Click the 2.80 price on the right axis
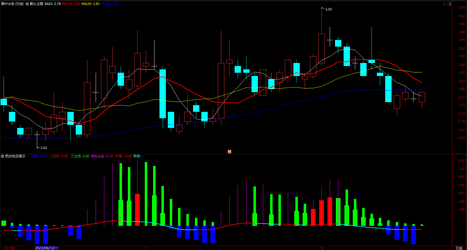Image resolution: width=467 pixels, height=250 pixels. click(x=461, y=89)
